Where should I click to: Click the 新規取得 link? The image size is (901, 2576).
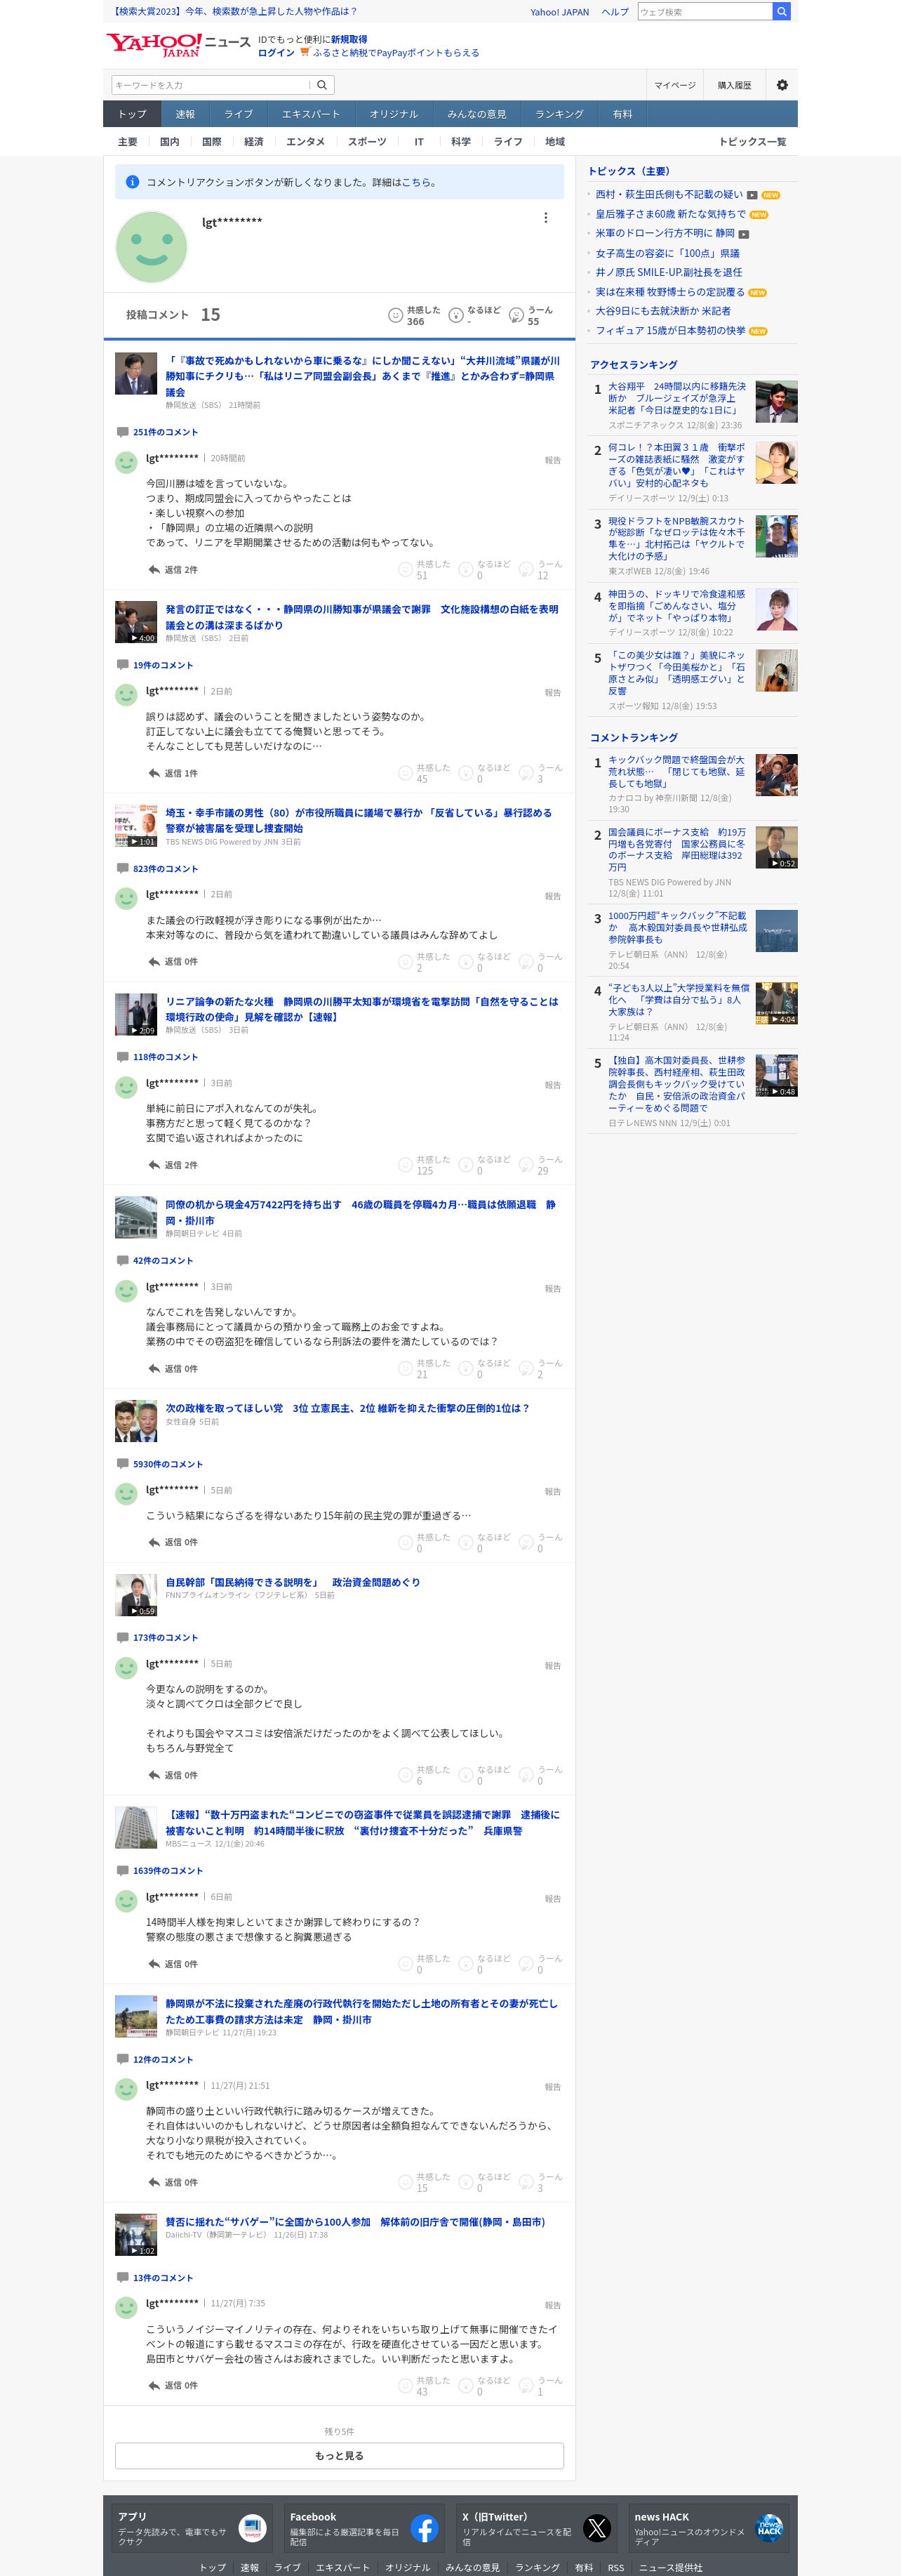click(x=349, y=39)
